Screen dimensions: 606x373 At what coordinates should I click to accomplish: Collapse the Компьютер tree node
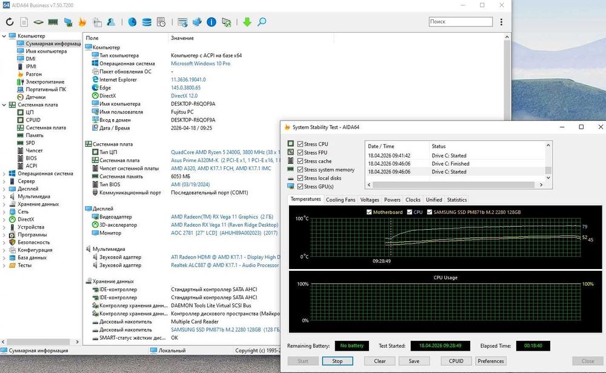4,36
